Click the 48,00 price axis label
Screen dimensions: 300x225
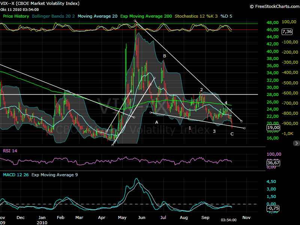point(273,22)
